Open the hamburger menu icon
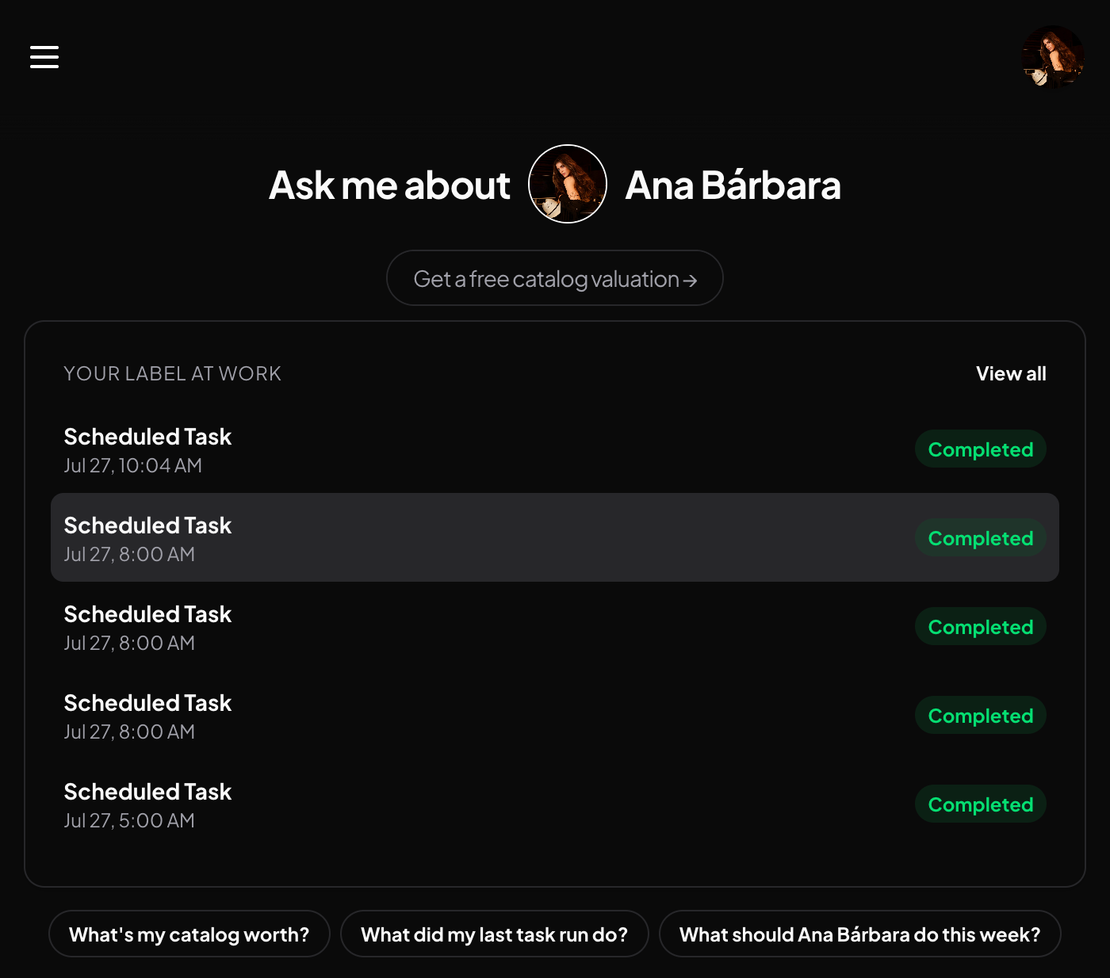This screenshot has height=978, width=1110. click(44, 57)
